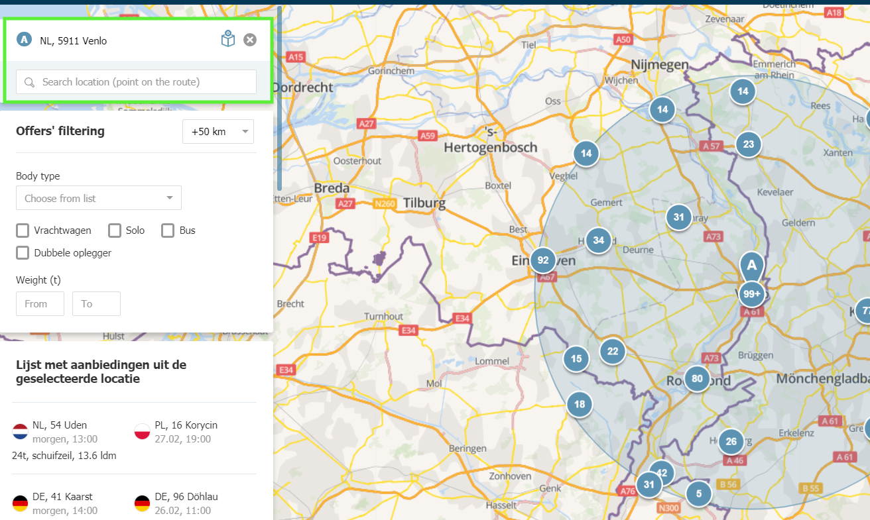Click the 's-Hertogenbosch map label
Image resolution: width=870 pixels, height=520 pixels.
click(x=491, y=140)
